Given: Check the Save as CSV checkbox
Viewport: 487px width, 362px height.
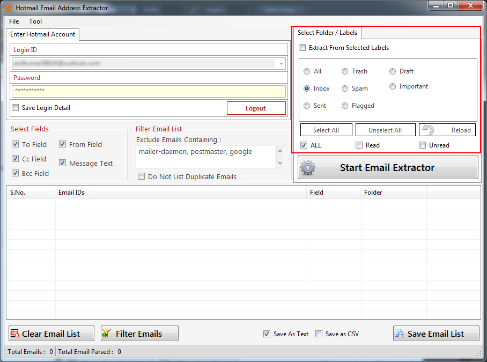Looking at the screenshot, I should click(319, 334).
